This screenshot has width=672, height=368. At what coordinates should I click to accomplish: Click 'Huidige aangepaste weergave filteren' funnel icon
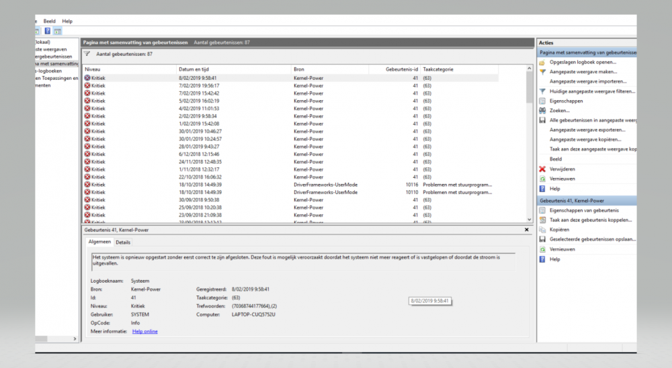542,91
